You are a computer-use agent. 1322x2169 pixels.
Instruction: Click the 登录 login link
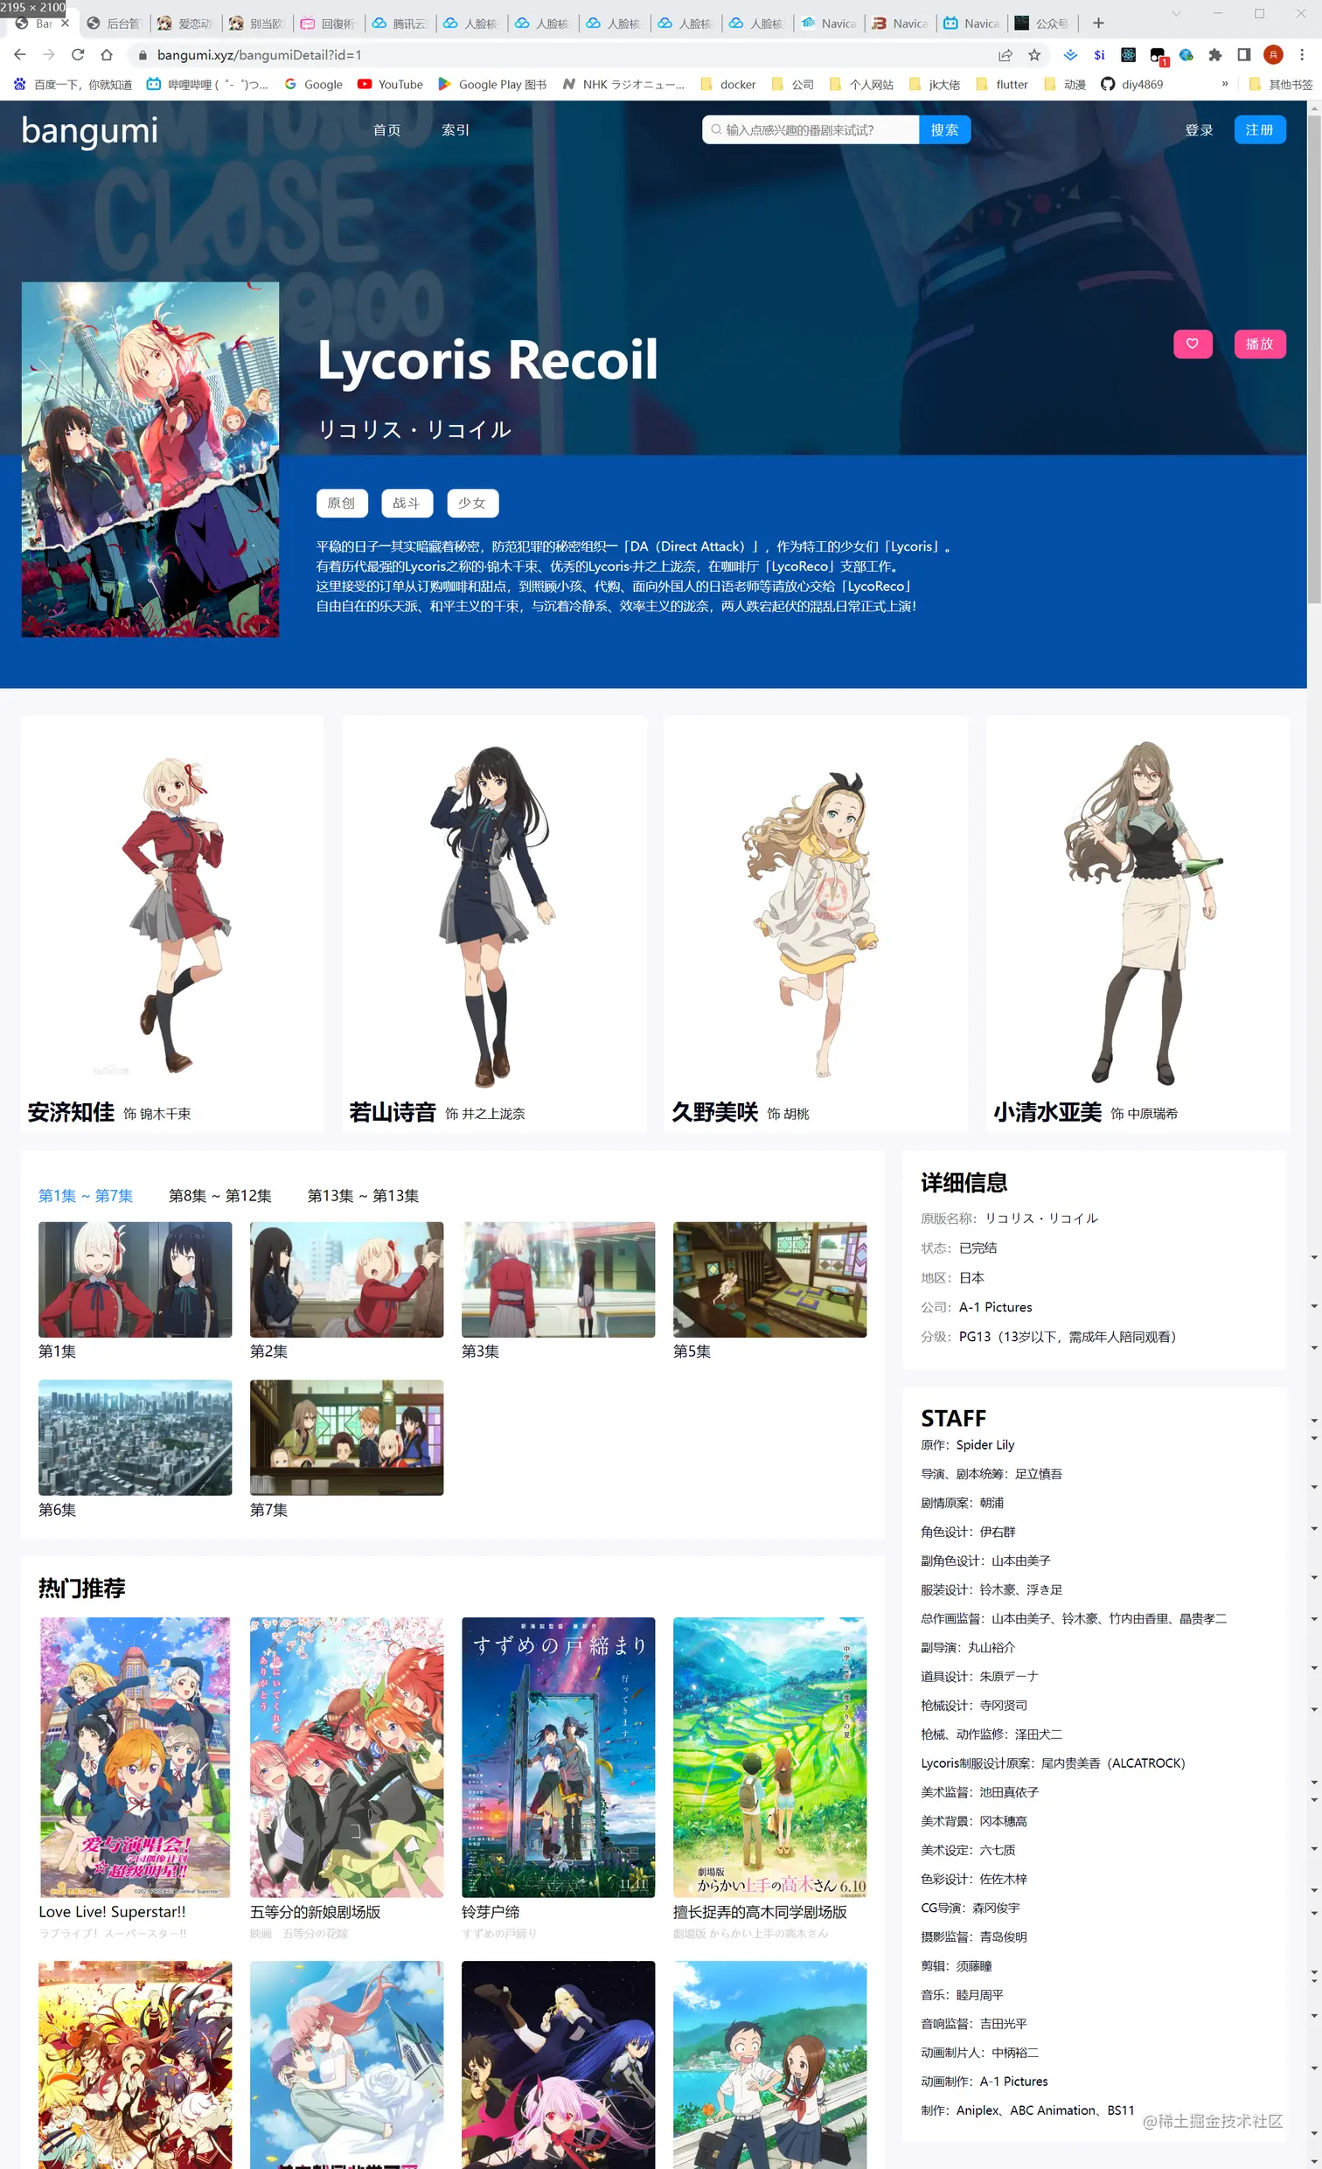point(1199,129)
